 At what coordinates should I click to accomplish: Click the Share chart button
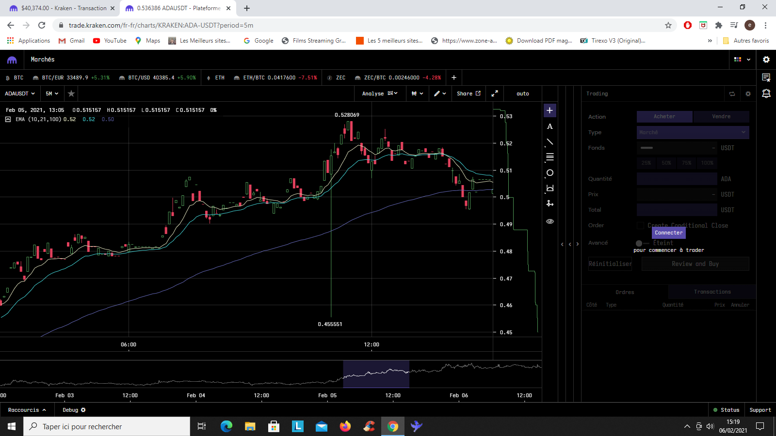pos(469,93)
